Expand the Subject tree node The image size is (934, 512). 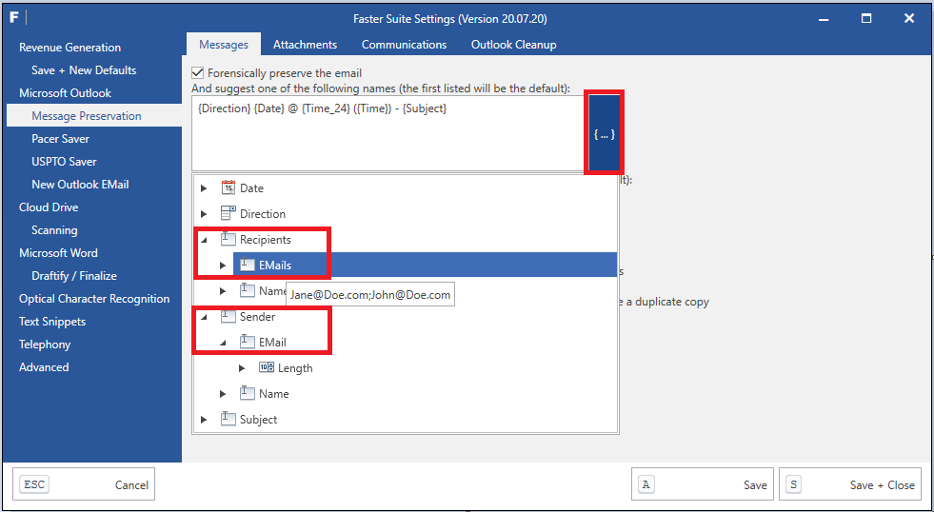(x=204, y=420)
